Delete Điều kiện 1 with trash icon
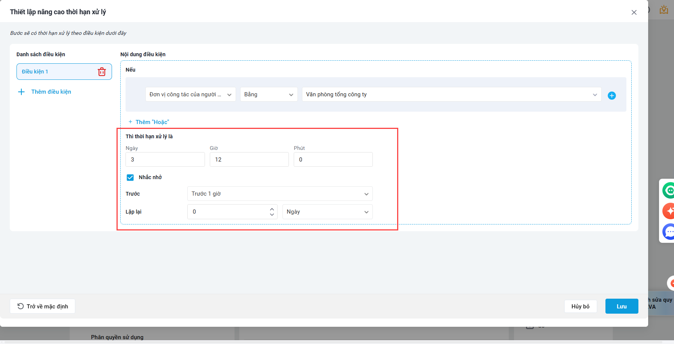This screenshot has height=344, width=674. coord(102,72)
